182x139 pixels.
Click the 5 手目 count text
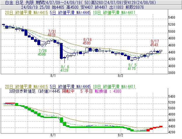tap(86, 91)
